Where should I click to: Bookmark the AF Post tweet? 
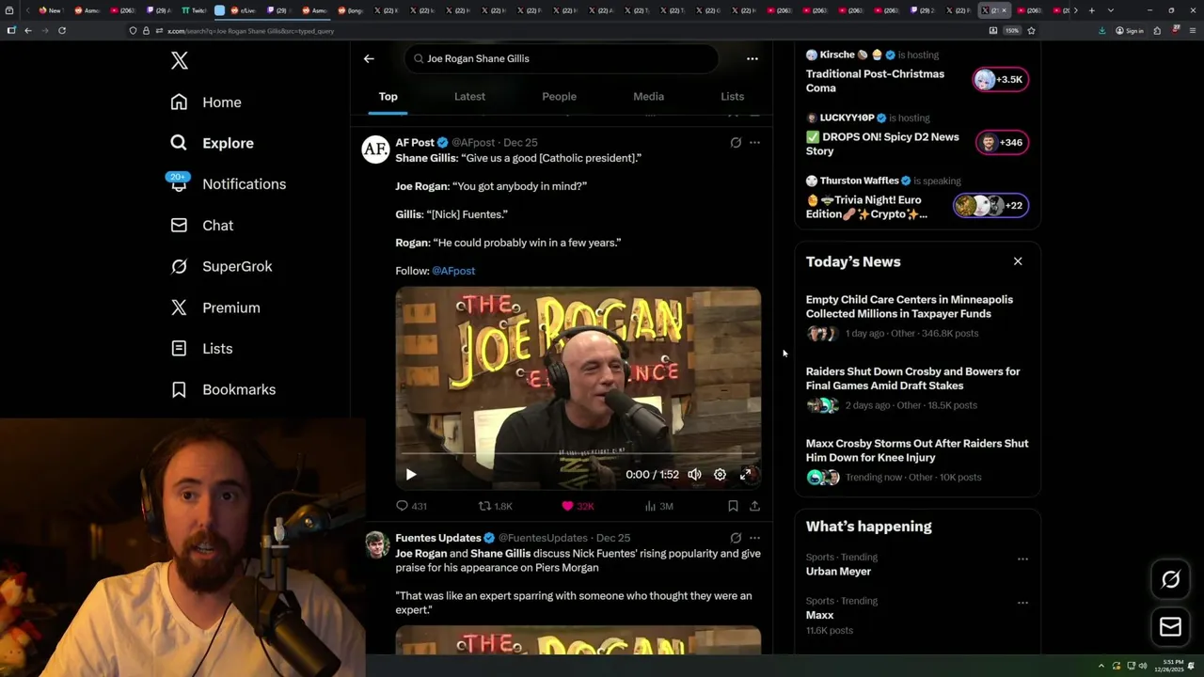tap(733, 506)
